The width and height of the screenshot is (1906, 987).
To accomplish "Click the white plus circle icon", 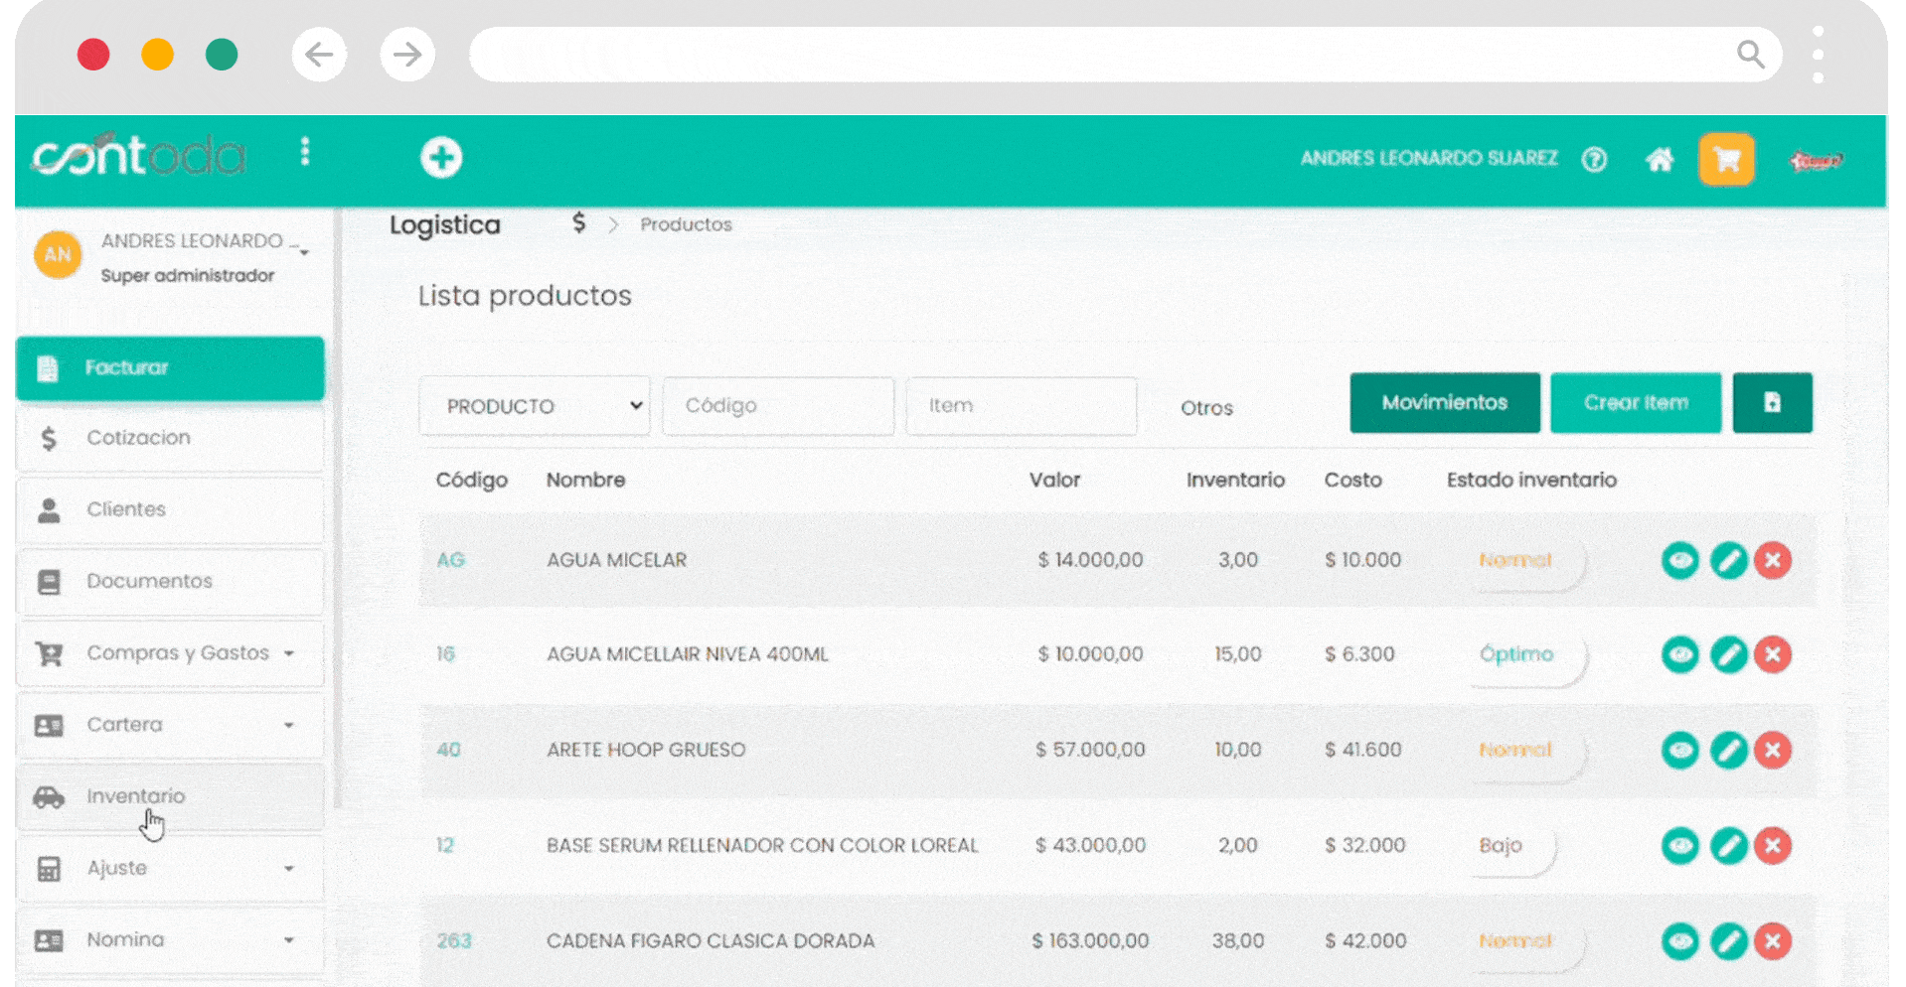I will click(x=441, y=158).
